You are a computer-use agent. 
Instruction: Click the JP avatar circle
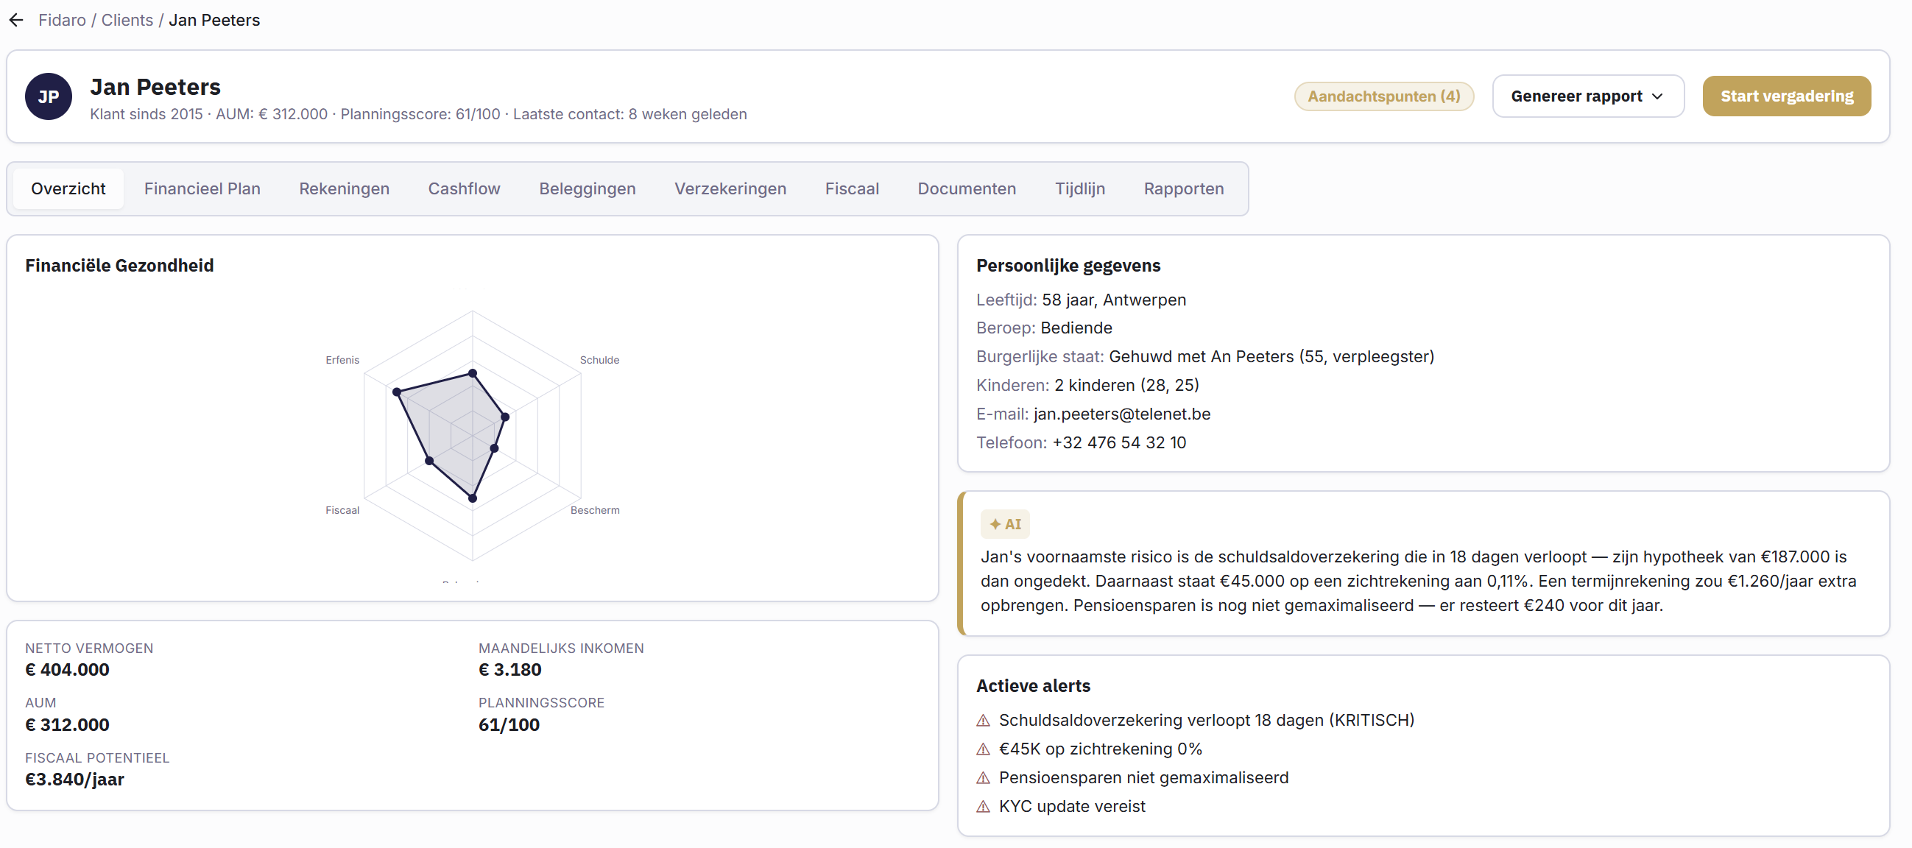coord(49,96)
